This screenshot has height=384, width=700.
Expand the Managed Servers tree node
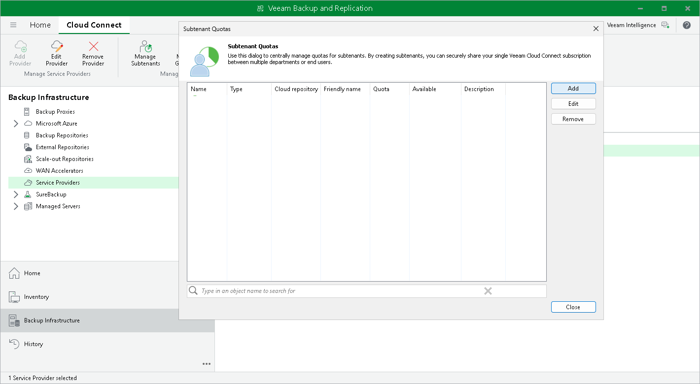(16, 206)
